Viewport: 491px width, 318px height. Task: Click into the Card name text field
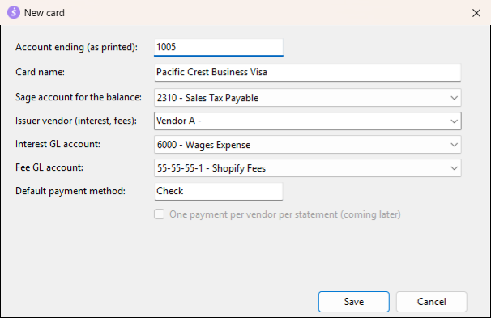coord(307,72)
